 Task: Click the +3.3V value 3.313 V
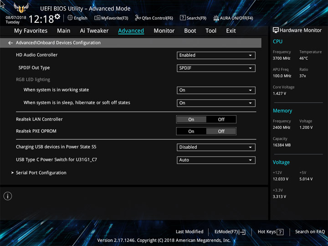[x=279, y=197]
